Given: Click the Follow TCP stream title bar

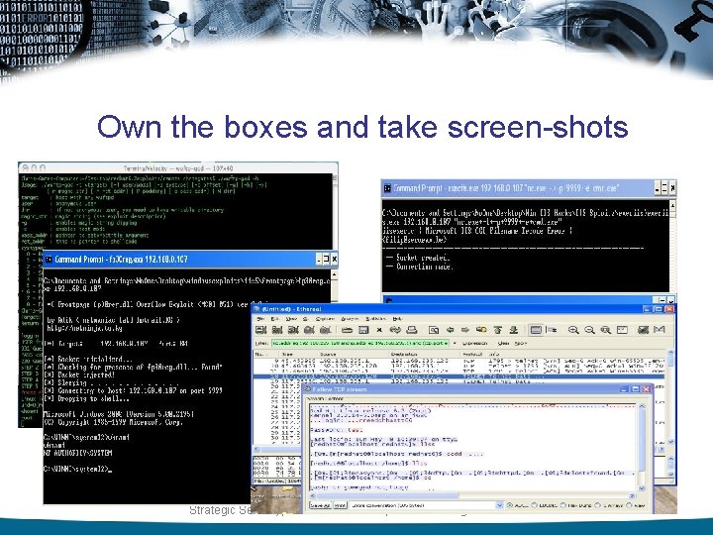Looking at the screenshot, I should (477, 389).
